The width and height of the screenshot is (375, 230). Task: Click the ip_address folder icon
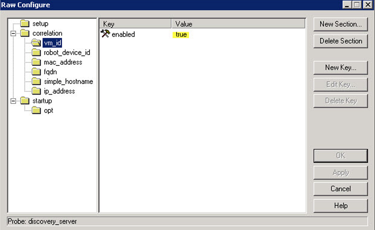pos(36,91)
